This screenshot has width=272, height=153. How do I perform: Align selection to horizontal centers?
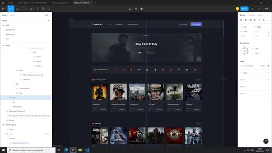click(246, 20)
